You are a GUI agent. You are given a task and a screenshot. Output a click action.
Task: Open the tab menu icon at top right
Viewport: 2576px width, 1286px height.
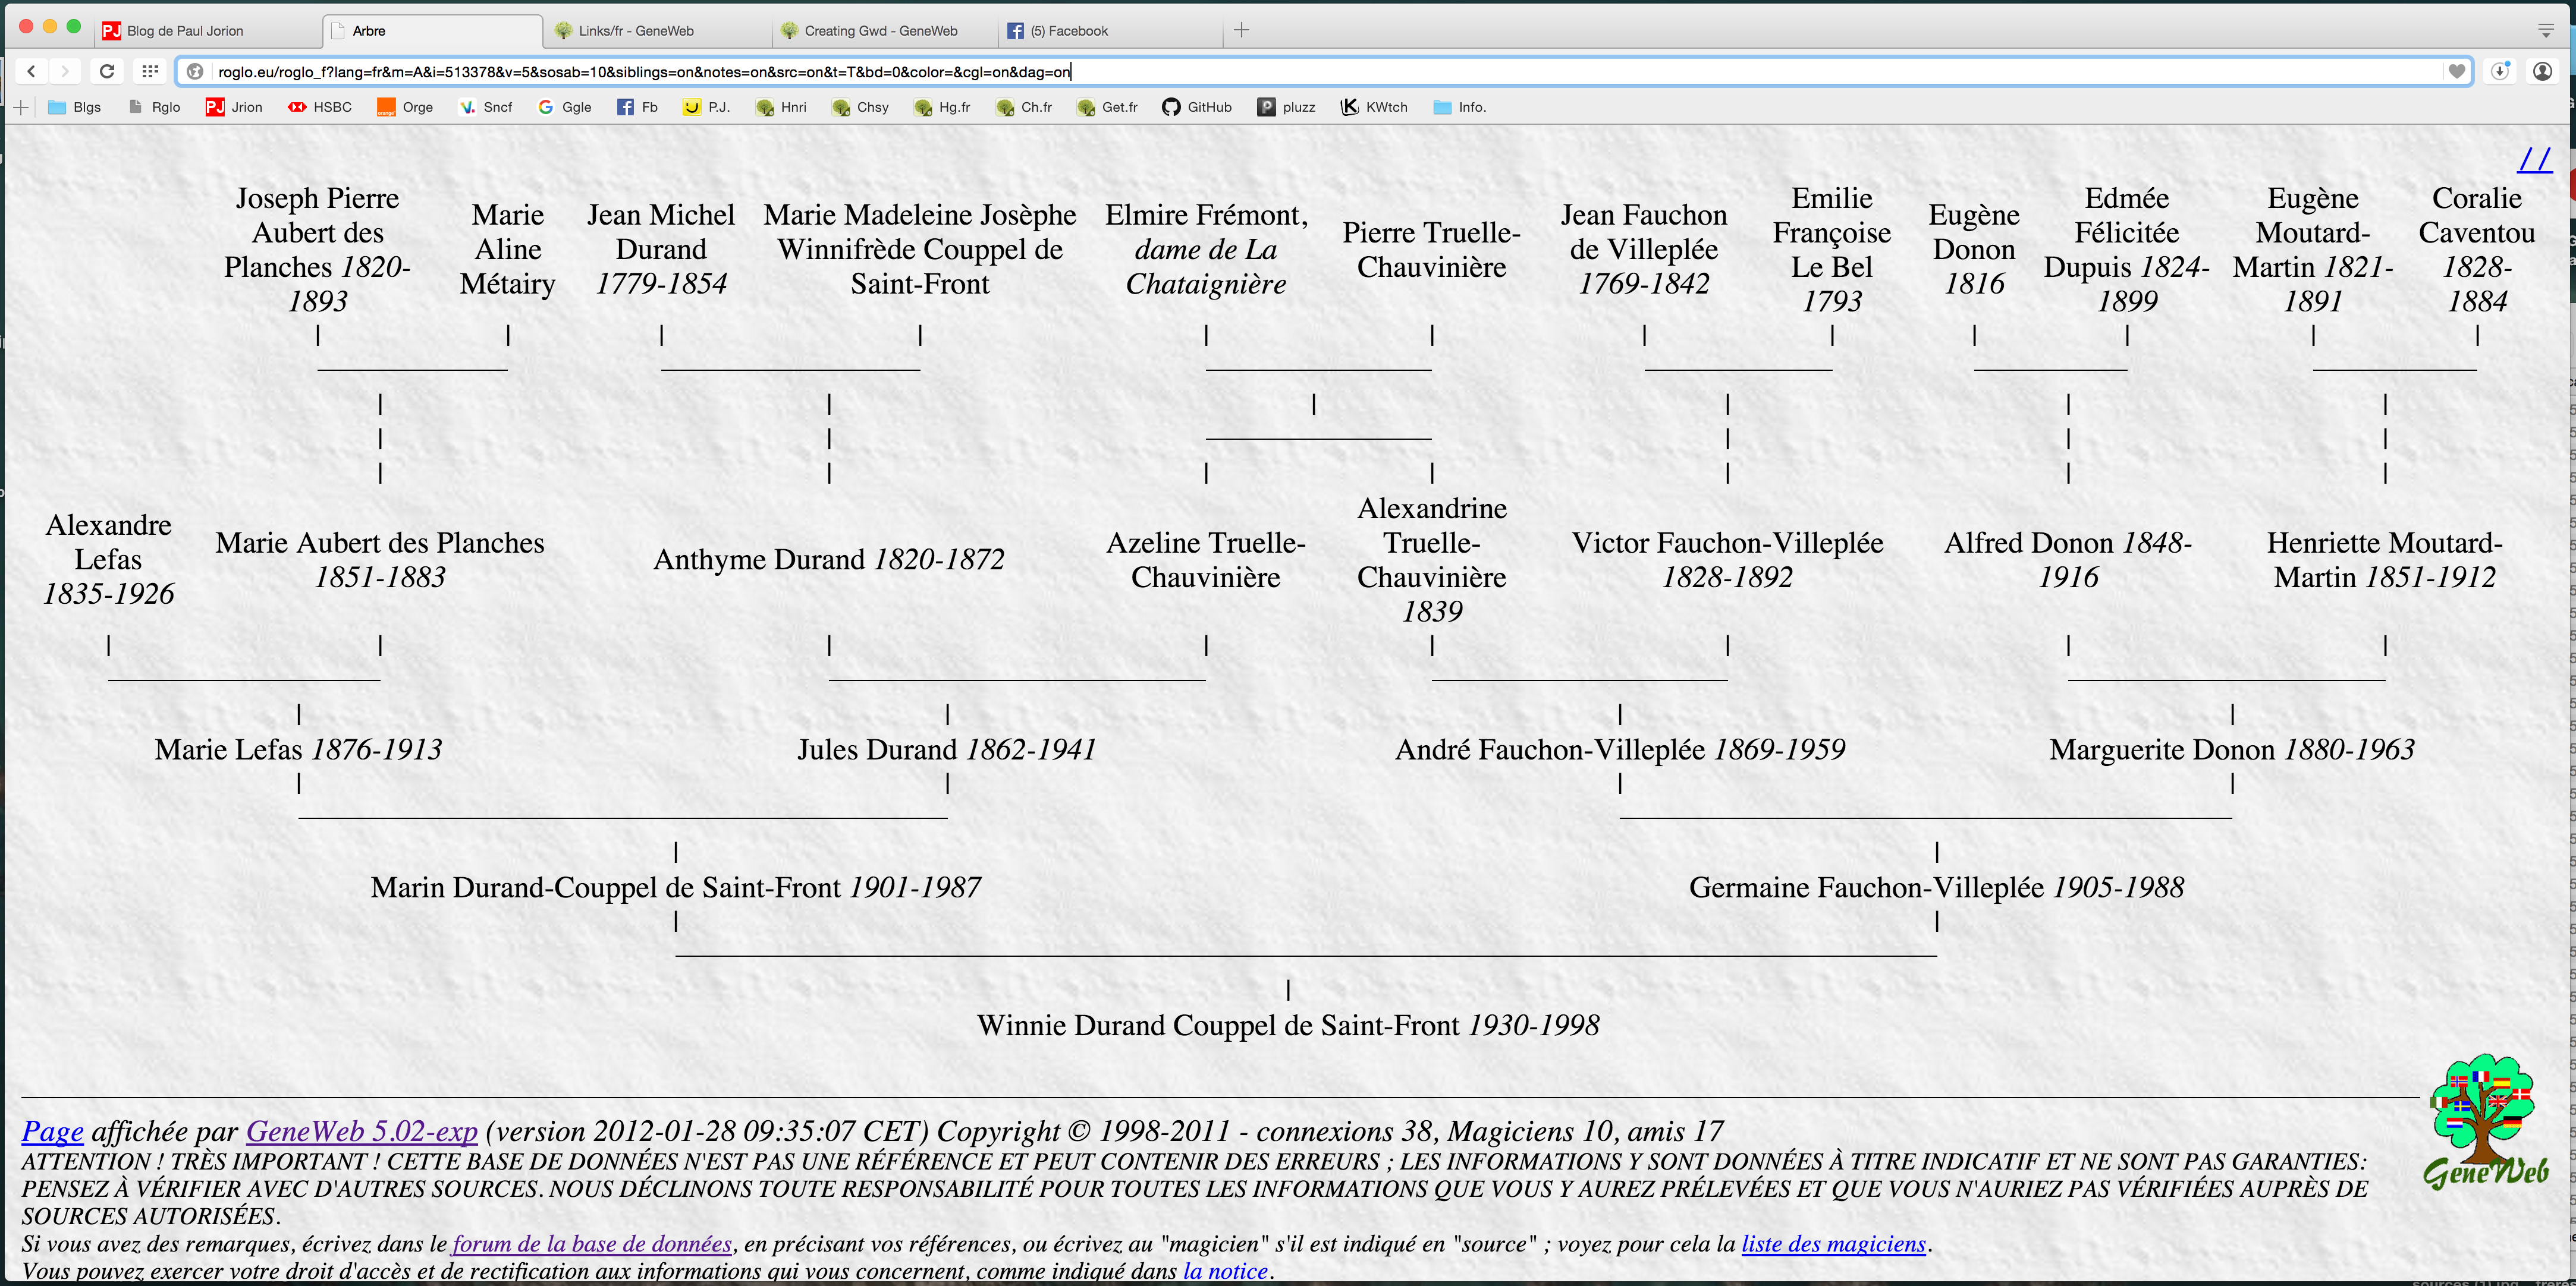[x=2546, y=31]
